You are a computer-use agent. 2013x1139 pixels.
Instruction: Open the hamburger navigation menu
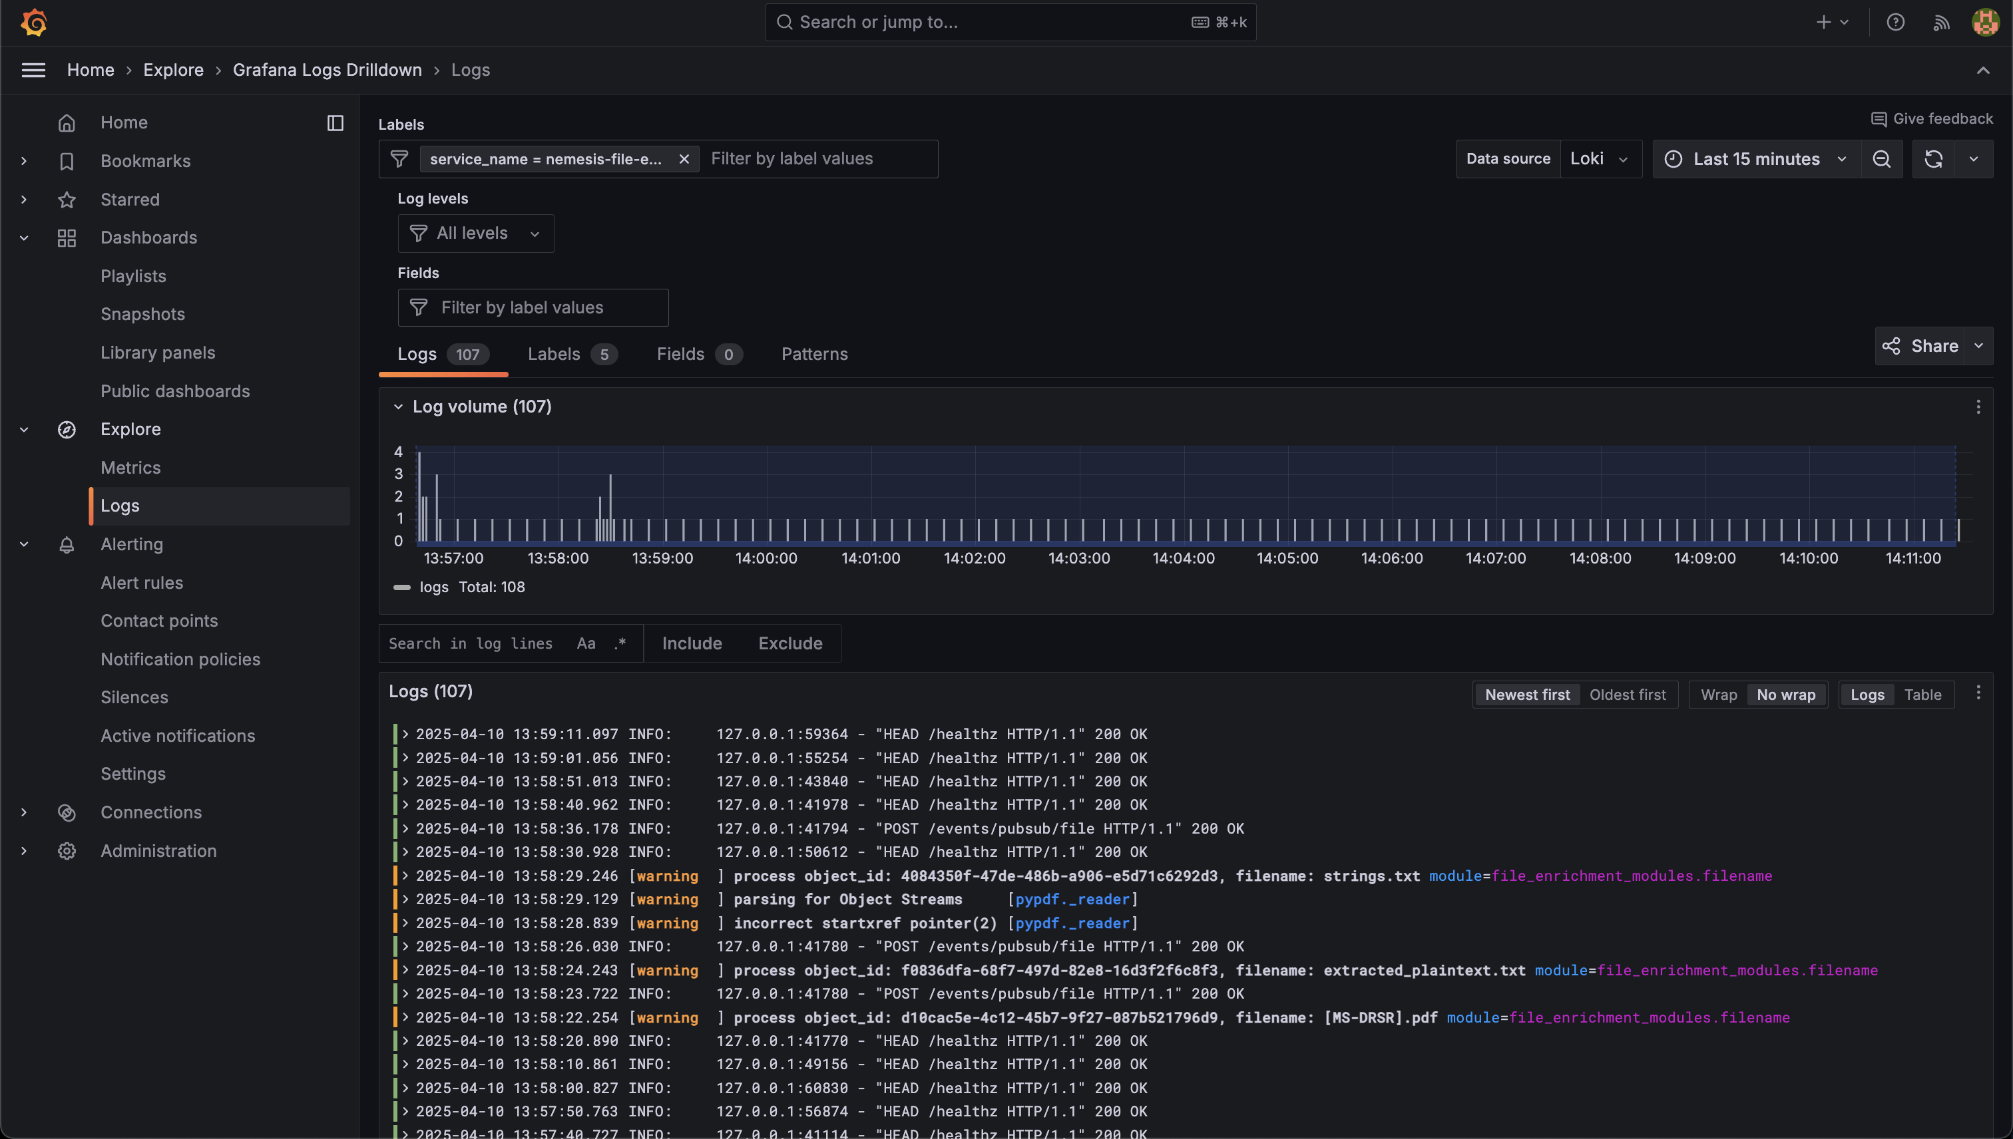click(x=33, y=70)
